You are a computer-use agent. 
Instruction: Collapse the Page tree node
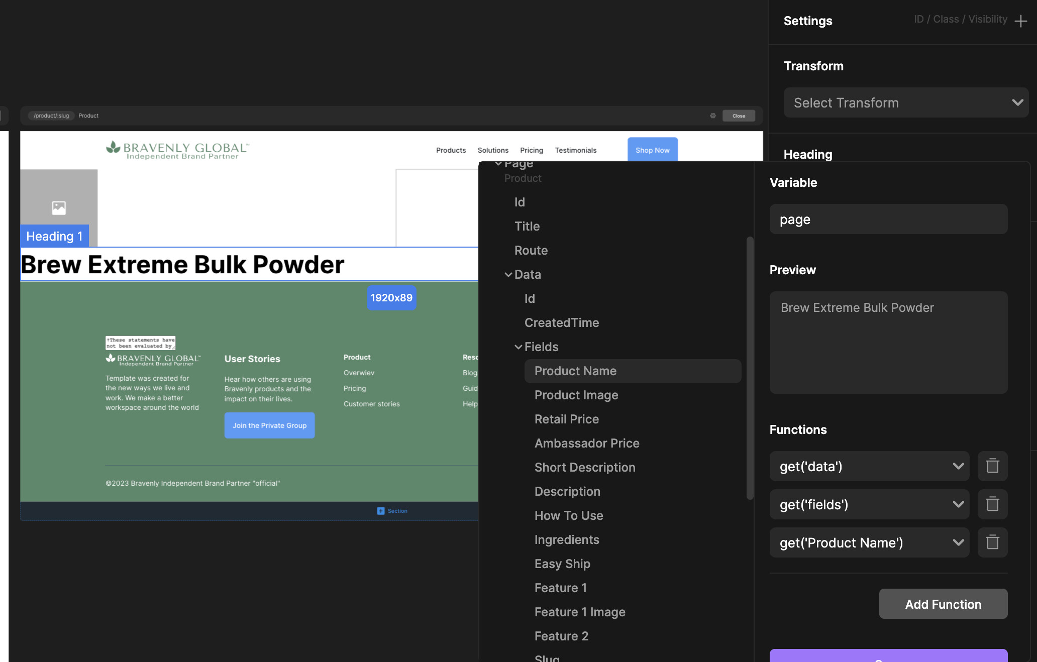tap(498, 164)
